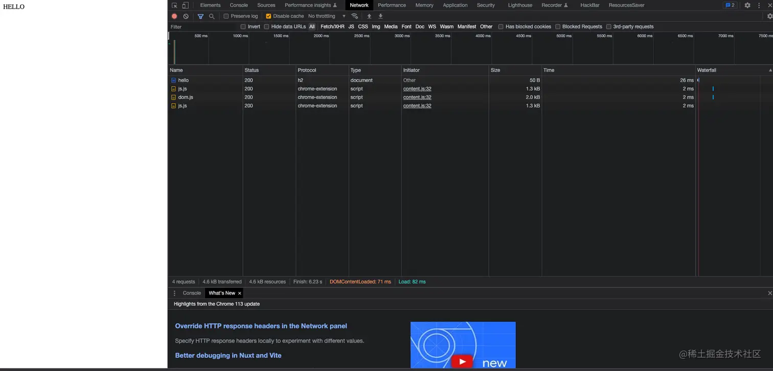The height and width of the screenshot is (371, 773).
Task: Filter requests by Doc type
Action: [x=420, y=27]
